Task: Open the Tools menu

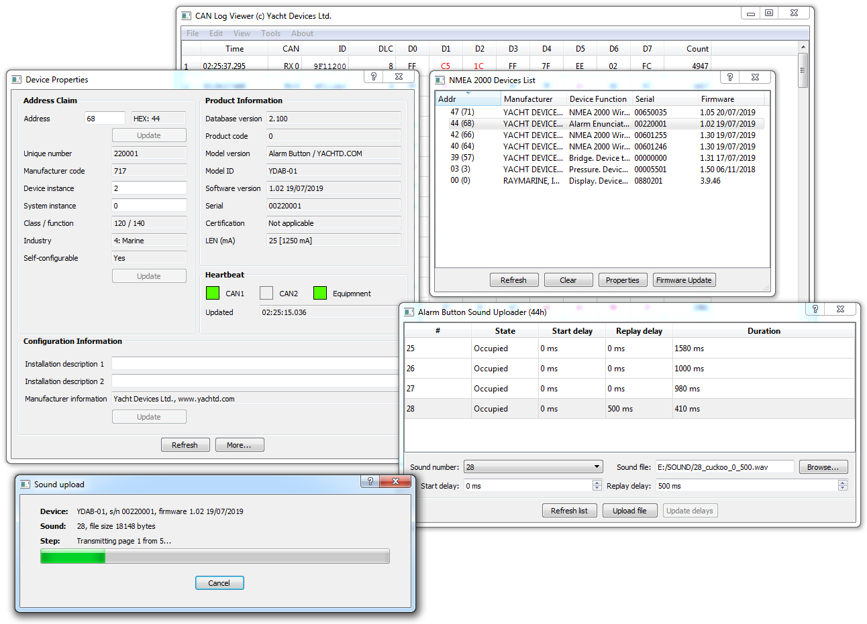Action: pos(271,34)
